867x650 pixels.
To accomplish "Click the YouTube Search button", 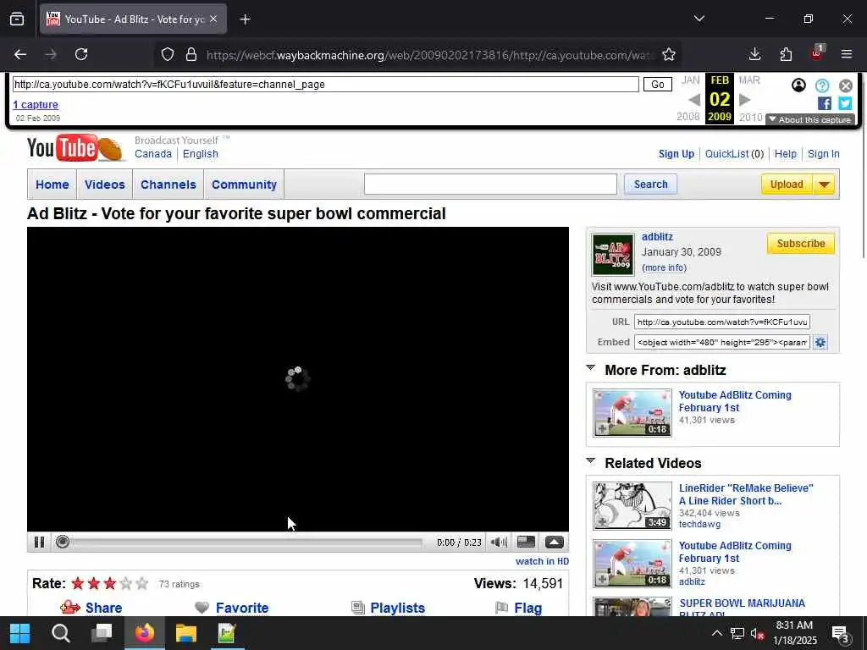I will [x=650, y=184].
